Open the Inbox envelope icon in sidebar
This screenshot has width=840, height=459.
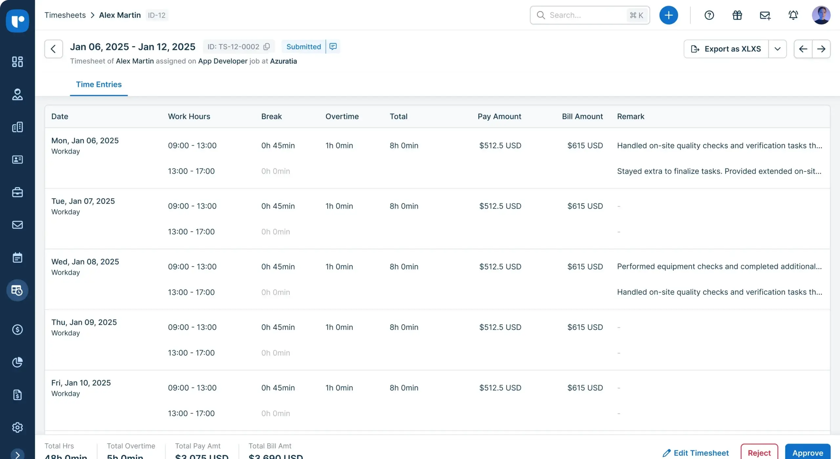(x=17, y=225)
